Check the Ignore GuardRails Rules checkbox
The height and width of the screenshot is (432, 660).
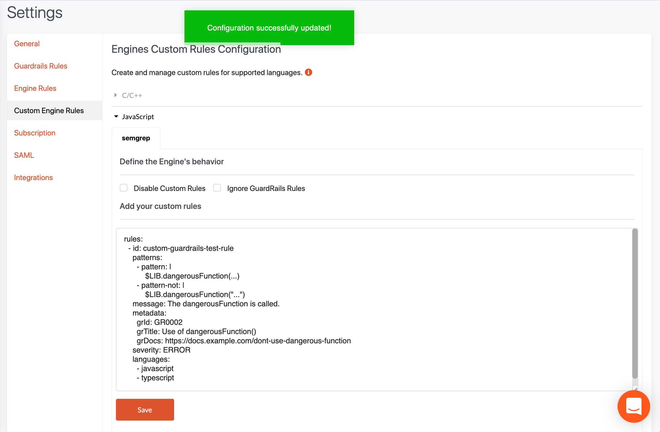217,188
